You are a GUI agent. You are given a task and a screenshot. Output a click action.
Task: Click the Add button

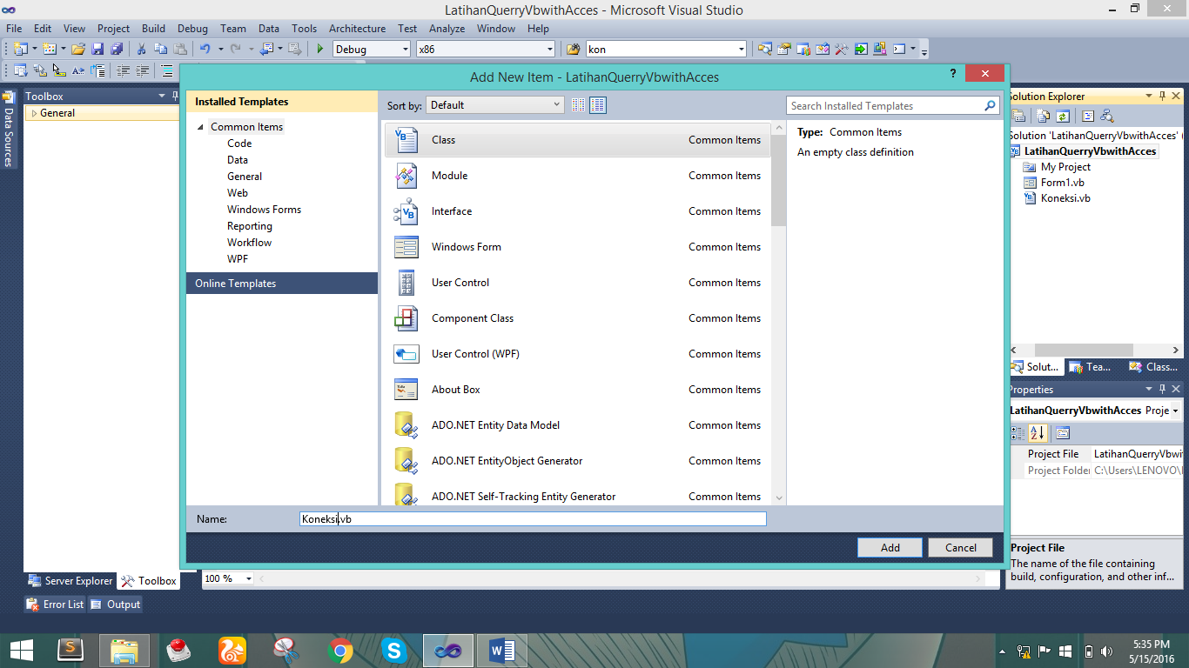click(890, 548)
